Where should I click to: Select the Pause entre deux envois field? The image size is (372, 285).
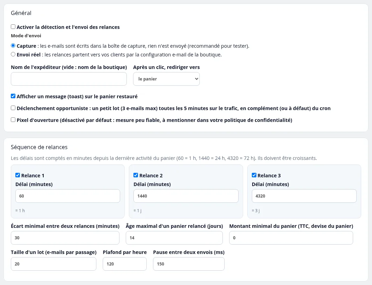[189, 264]
